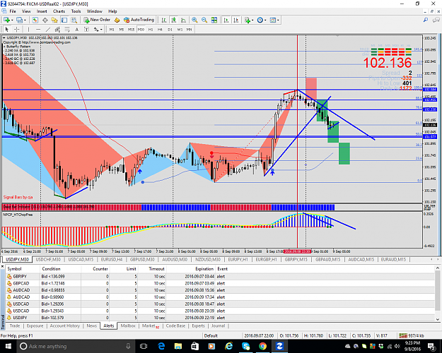Open dropdown arrow beside Indicators icon
Viewport: 442px width, 353px height.
[252, 20]
